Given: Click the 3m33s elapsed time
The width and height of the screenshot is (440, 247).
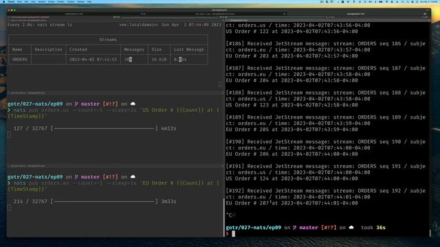Looking at the screenshot, I should [168, 201].
